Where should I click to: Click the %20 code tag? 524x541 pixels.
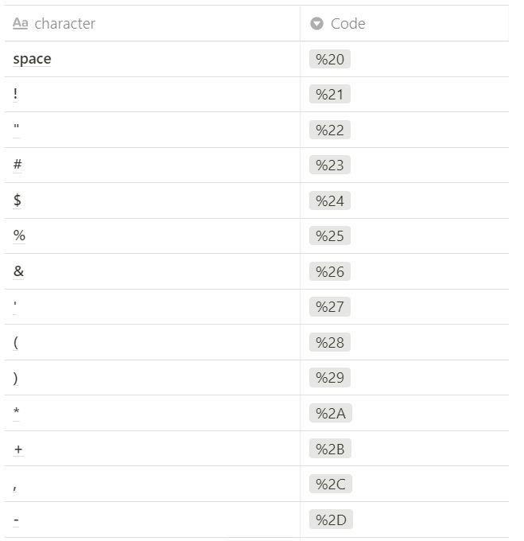(329, 60)
